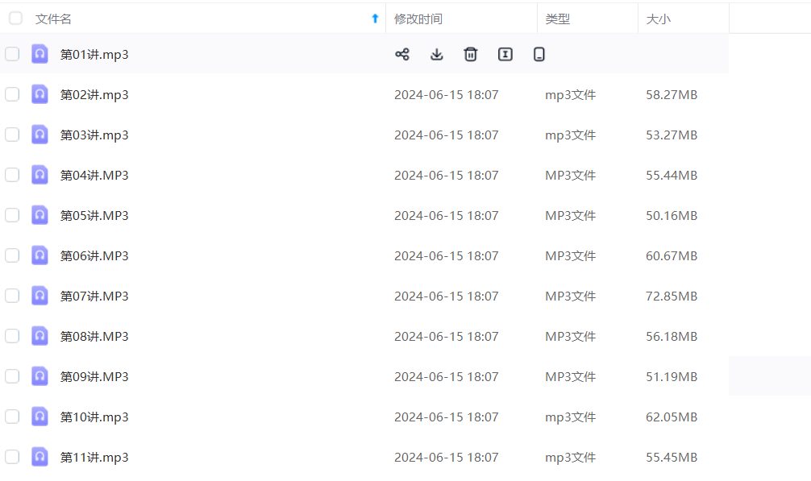
Task: Open the file named 第10讲.mp3
Action: [x=94, y=417]
